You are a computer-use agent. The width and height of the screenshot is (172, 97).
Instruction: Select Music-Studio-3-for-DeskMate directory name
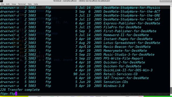click(x=129, y=54)
